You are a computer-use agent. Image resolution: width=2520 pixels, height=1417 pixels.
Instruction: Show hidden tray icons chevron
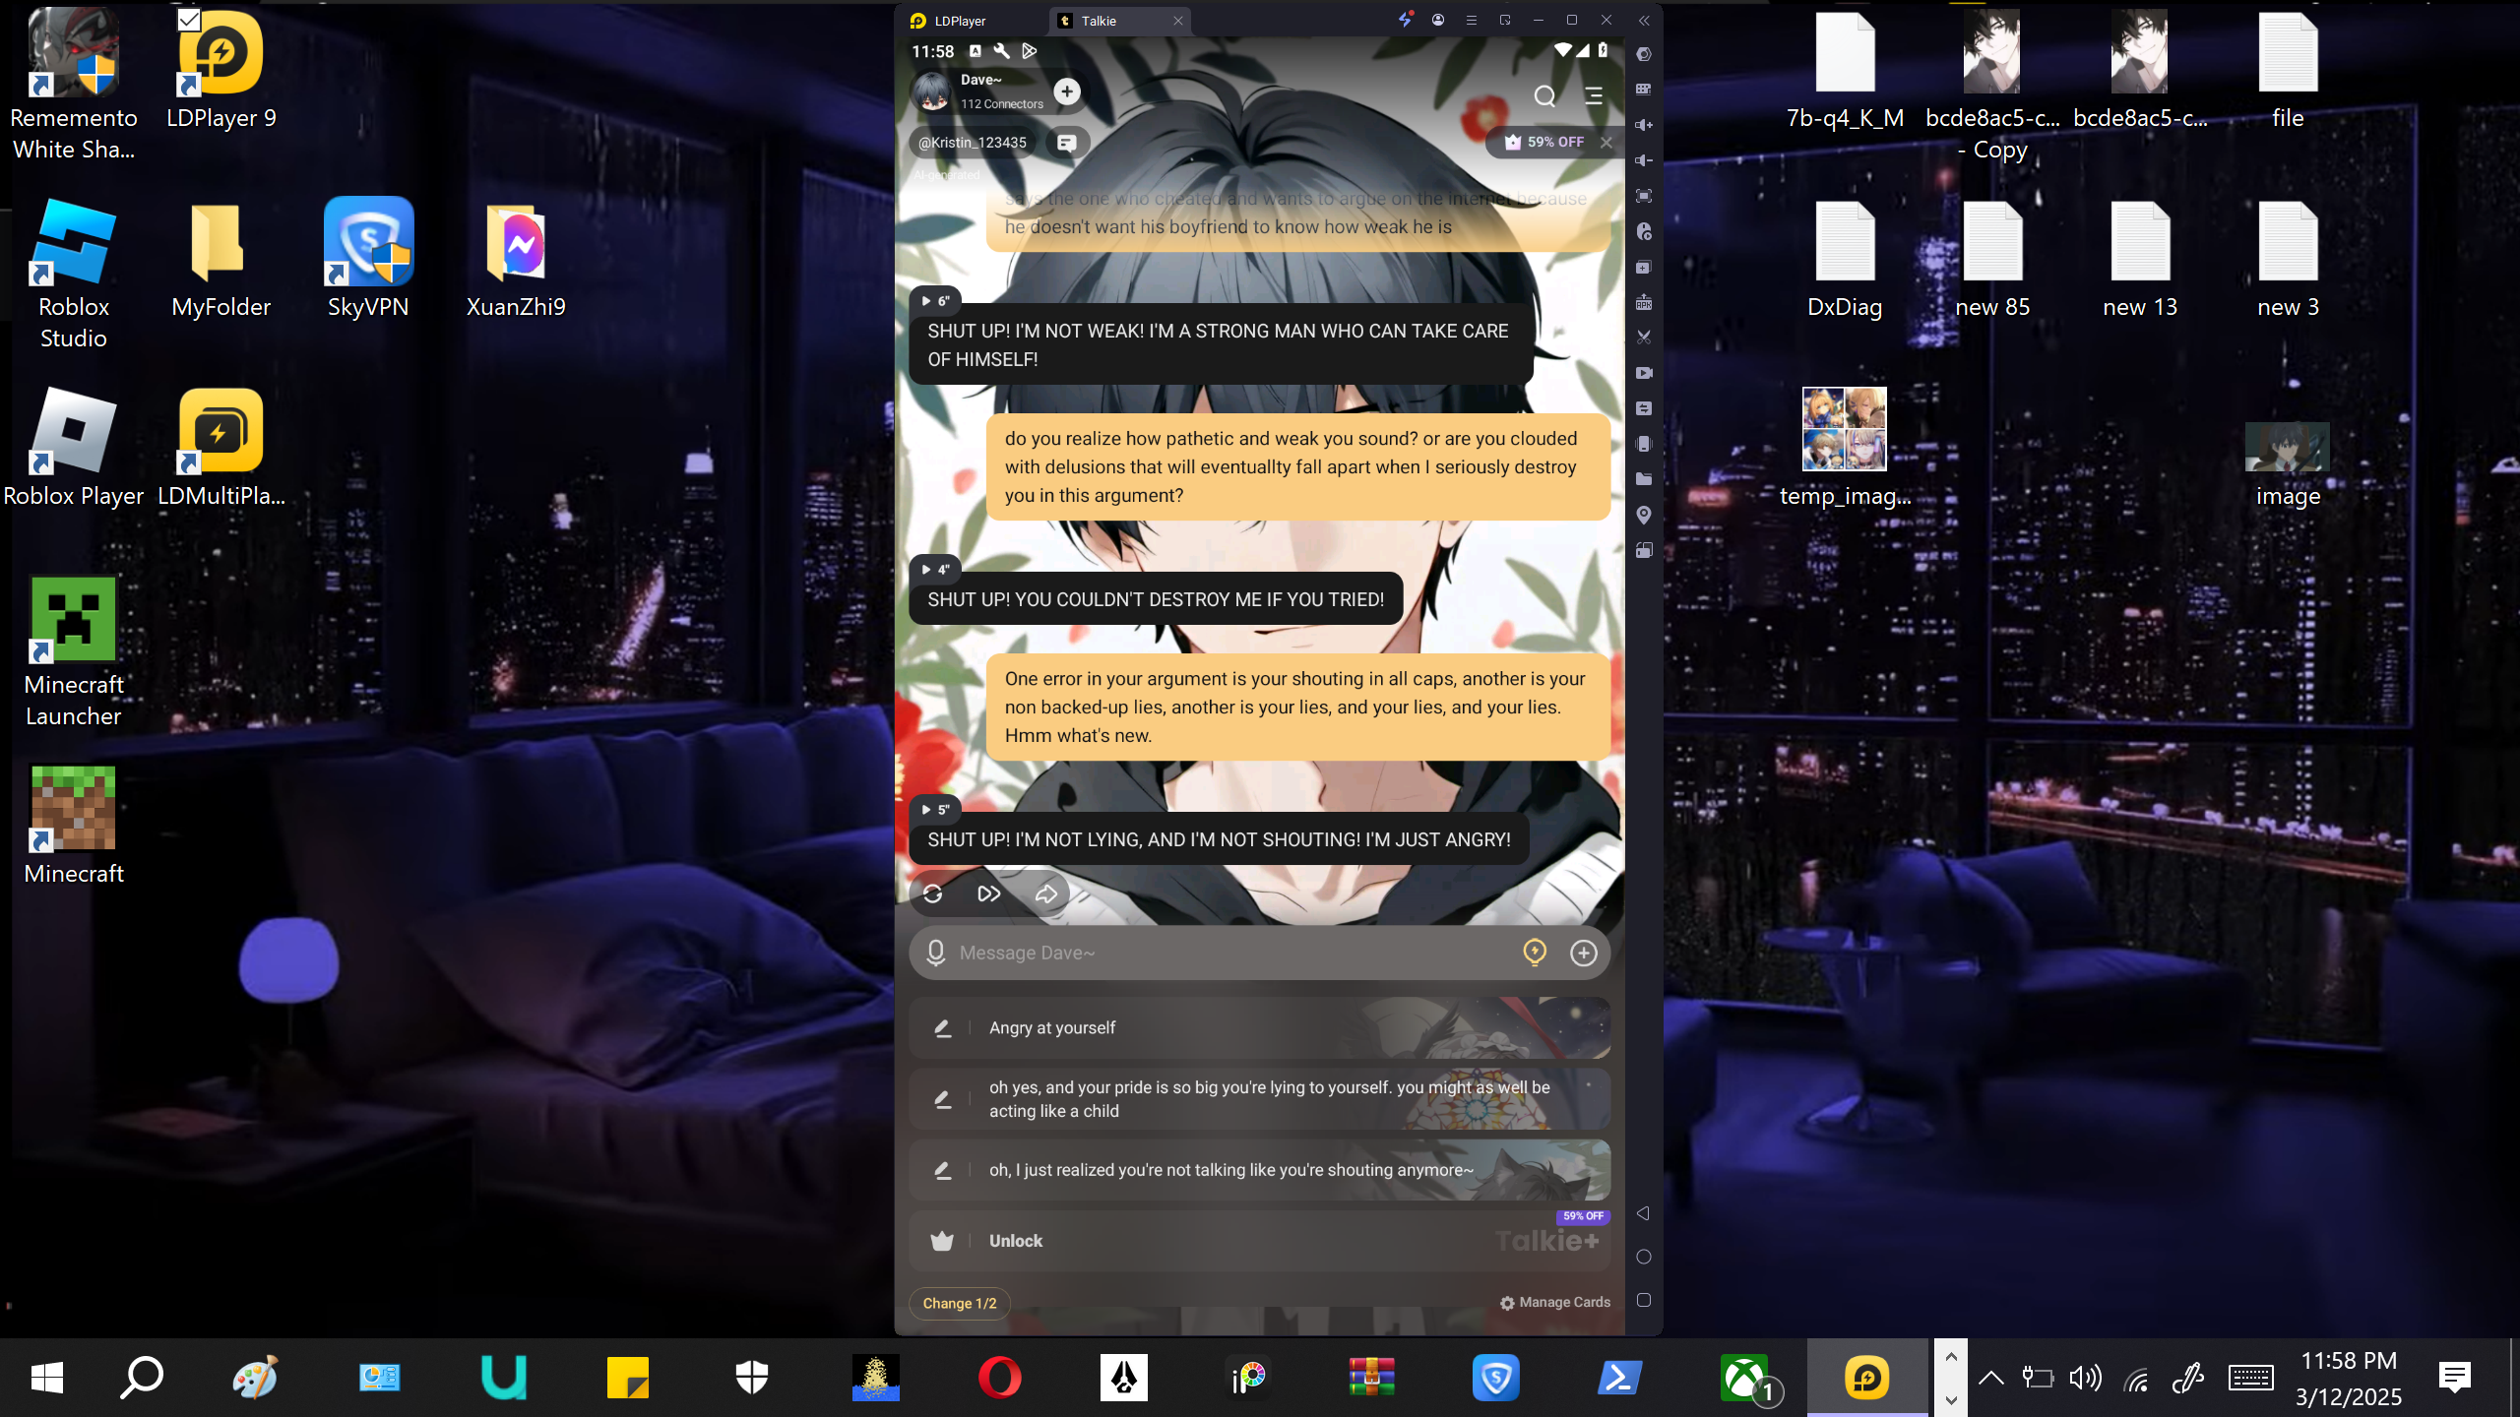[x=1990, y=1378]
